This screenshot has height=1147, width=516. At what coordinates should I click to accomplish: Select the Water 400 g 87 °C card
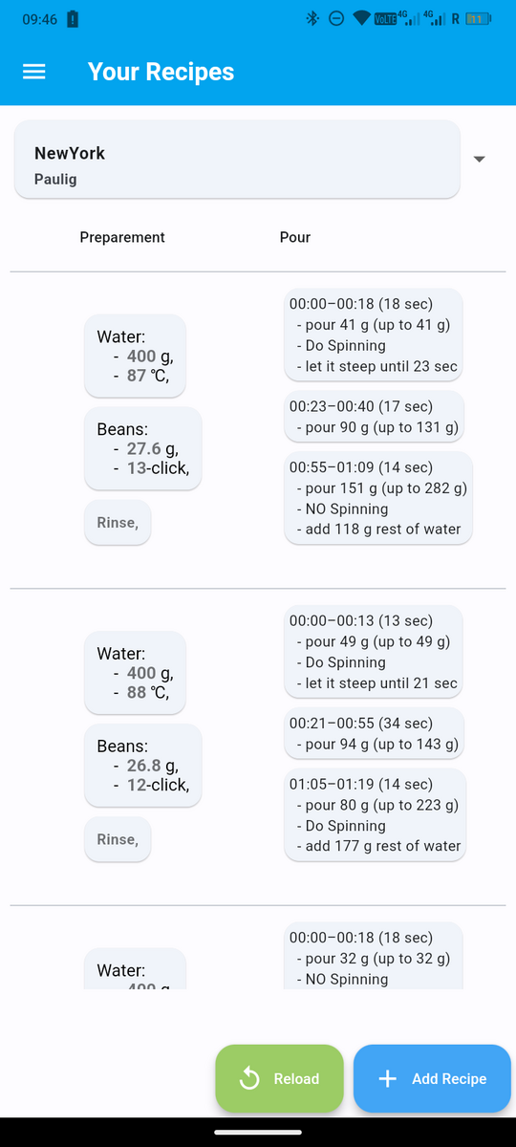[135, 356]
